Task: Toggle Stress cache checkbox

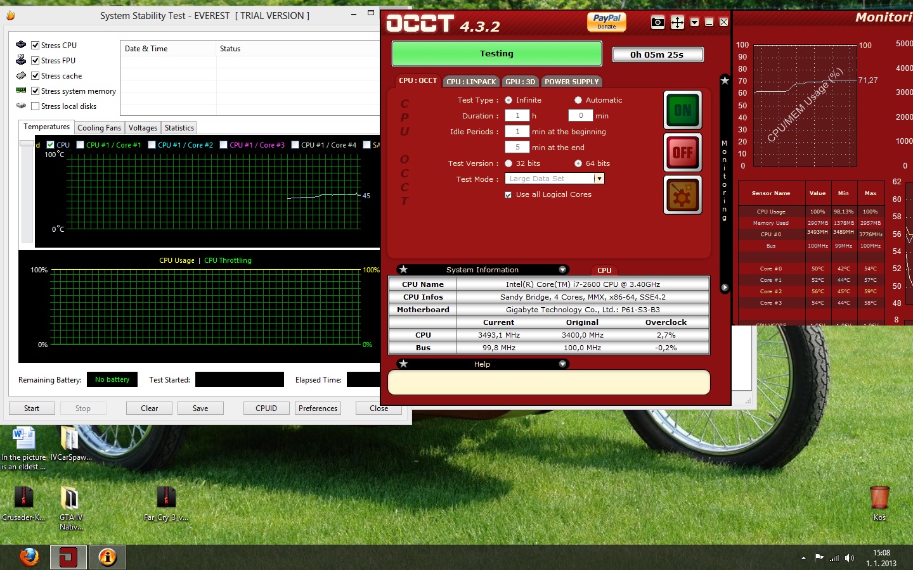Action: (x=36, y=75)
